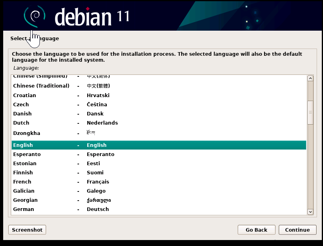Screen dimensions: 323x246
Task: Click the scrollbar down arrow
Action: (310, 212)
